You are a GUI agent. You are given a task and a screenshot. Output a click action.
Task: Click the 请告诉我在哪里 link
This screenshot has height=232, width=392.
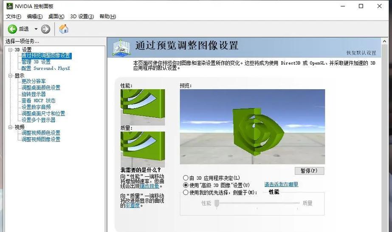click(281, 184)
